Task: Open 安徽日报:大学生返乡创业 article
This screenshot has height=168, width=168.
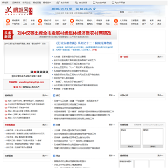Action: click(19, 130)
